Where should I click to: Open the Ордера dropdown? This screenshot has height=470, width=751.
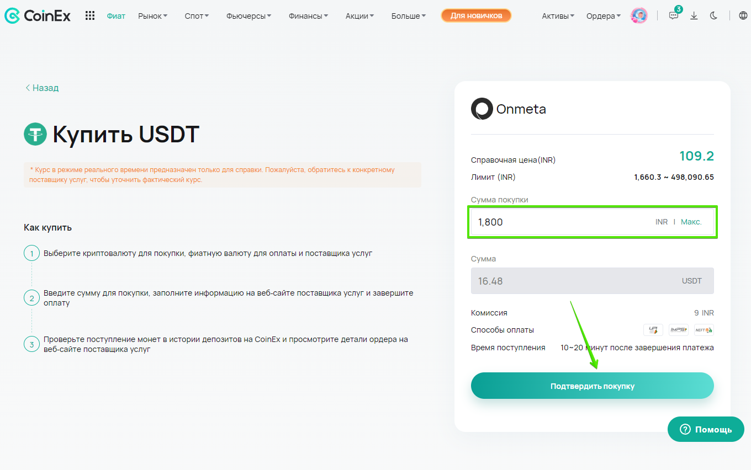603,16
